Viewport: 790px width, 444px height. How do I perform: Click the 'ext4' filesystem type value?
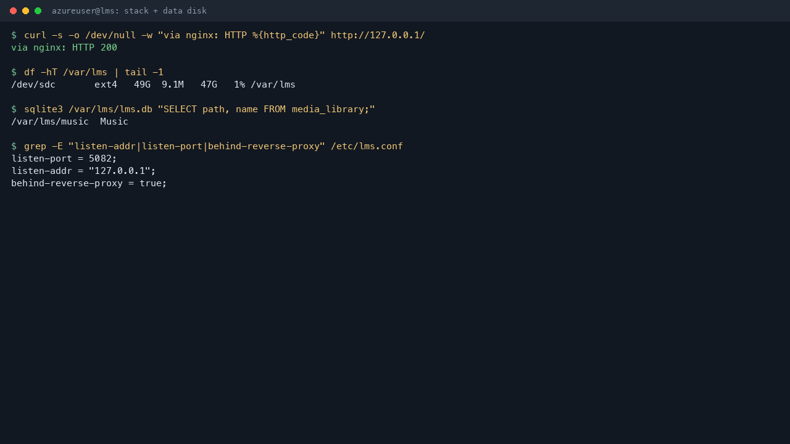point(106,84)
